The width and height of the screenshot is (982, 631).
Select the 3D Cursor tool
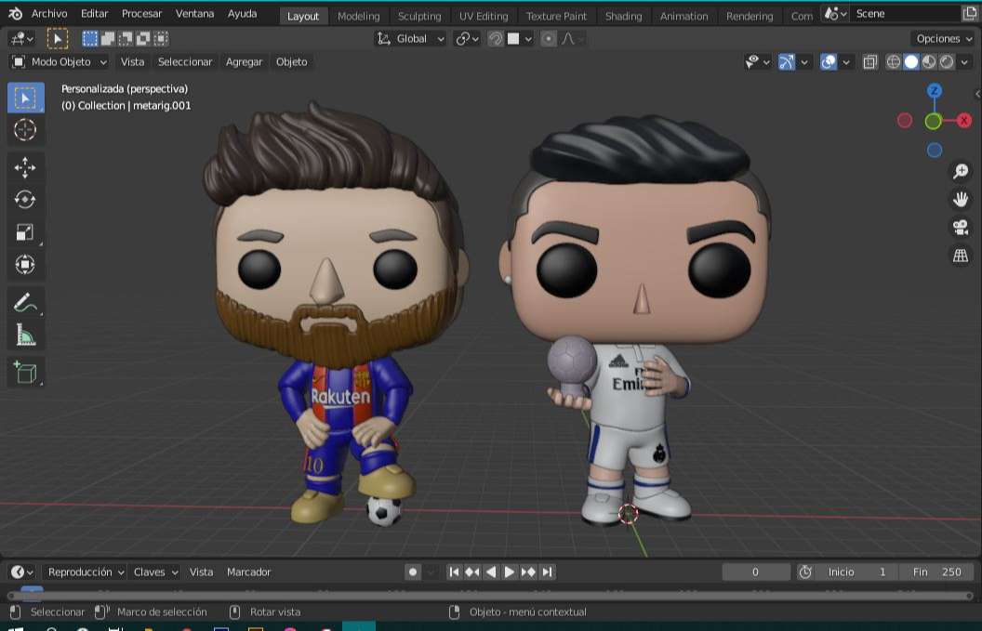(x=26, y=129)
